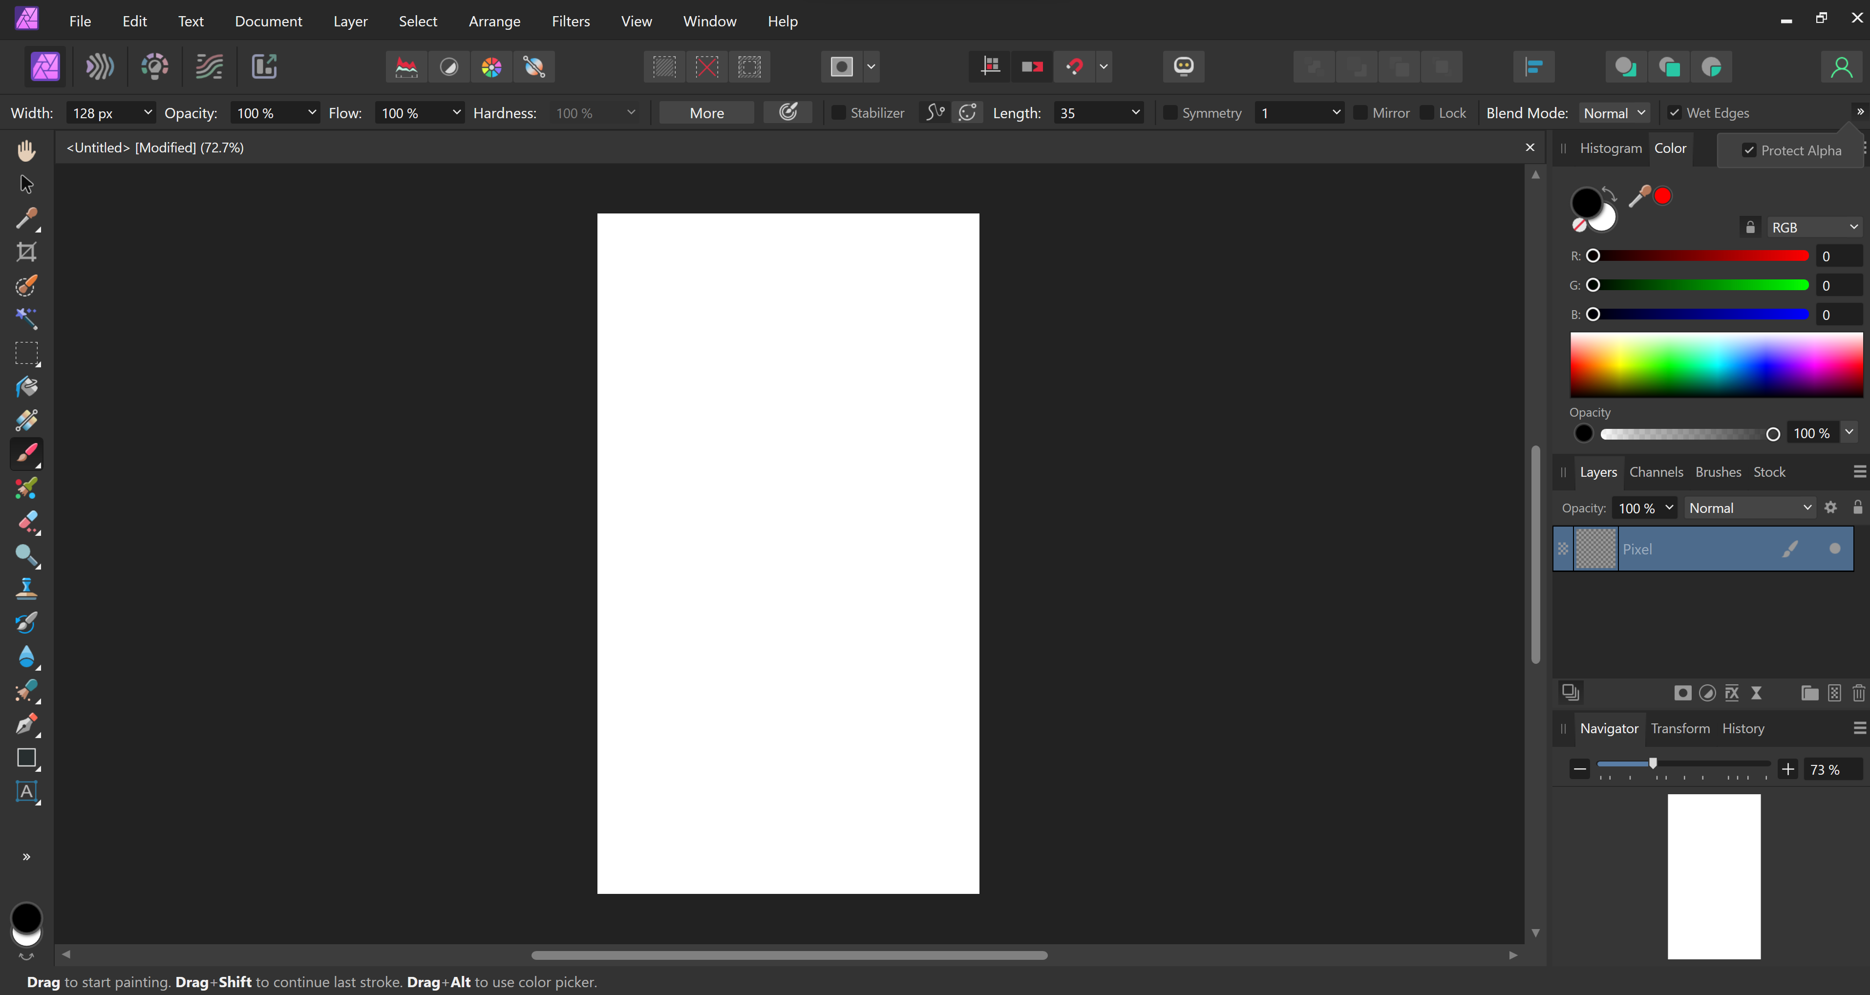Toggle the color model lock icon beside RGB
The image size is (1870, 995).
coord(1750,227)
